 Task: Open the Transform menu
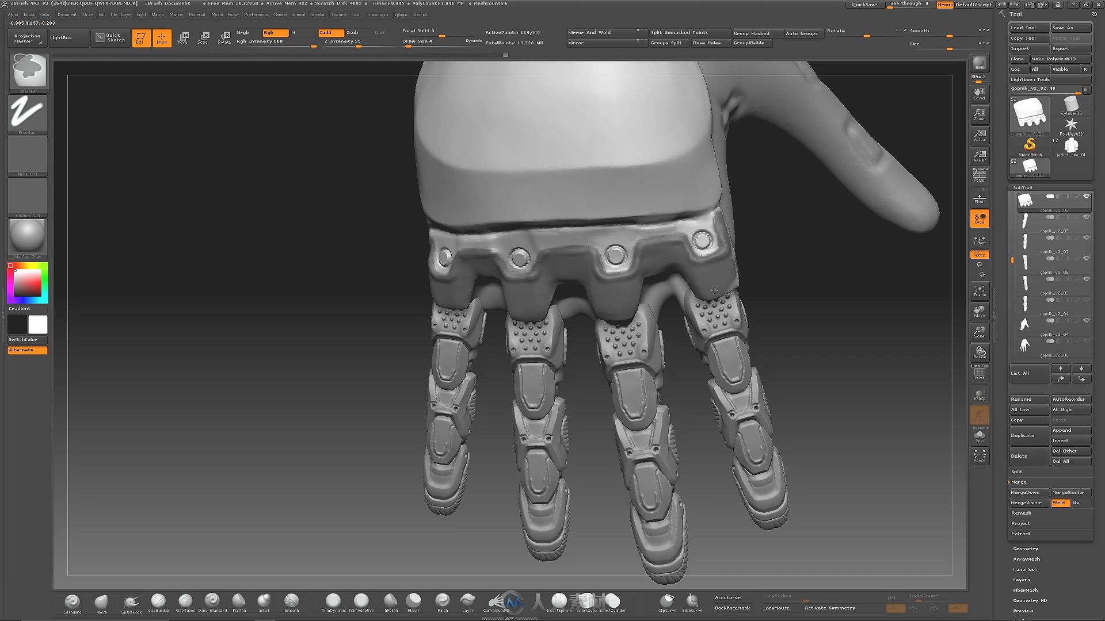[377, 14]
